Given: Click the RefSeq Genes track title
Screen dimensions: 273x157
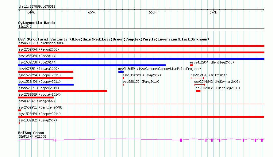Looking at the screenshot, I should (x=31, y=133).
